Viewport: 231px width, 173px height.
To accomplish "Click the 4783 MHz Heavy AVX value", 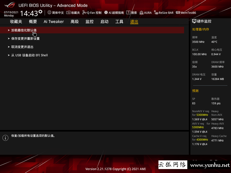I will (x=217, y=128).
